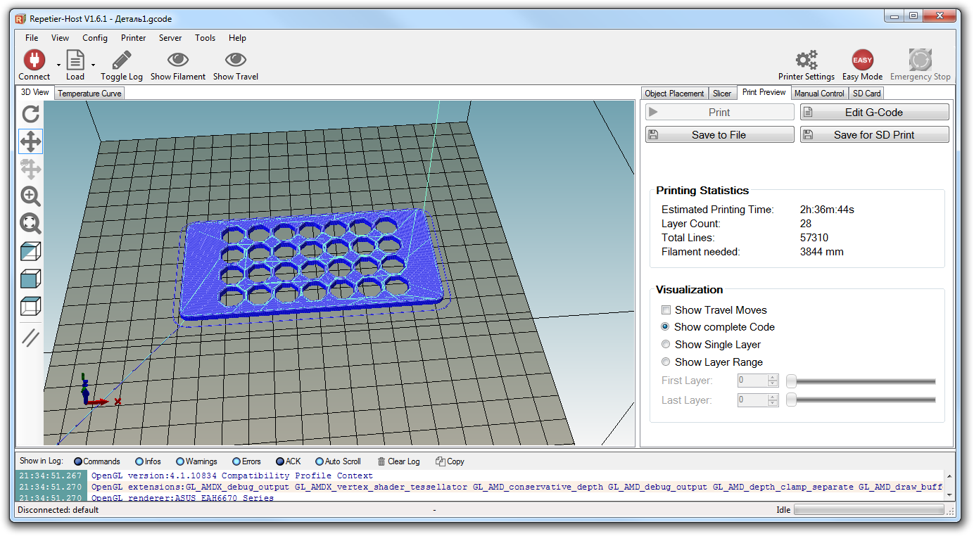Open Printer Settings gears icon
The width and height of the screenshot is (974, 536).
[807, 60]
